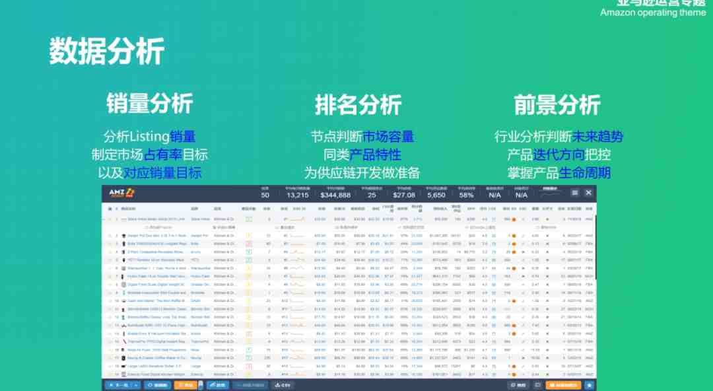The width and height of the screenshot is (713, 391).
Task: Open the "Keurig K-Classic Coffee Maker" product link
Action: 157,358
